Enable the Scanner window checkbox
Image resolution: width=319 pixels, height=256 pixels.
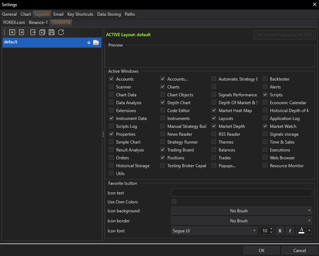[x=111, y=87]
